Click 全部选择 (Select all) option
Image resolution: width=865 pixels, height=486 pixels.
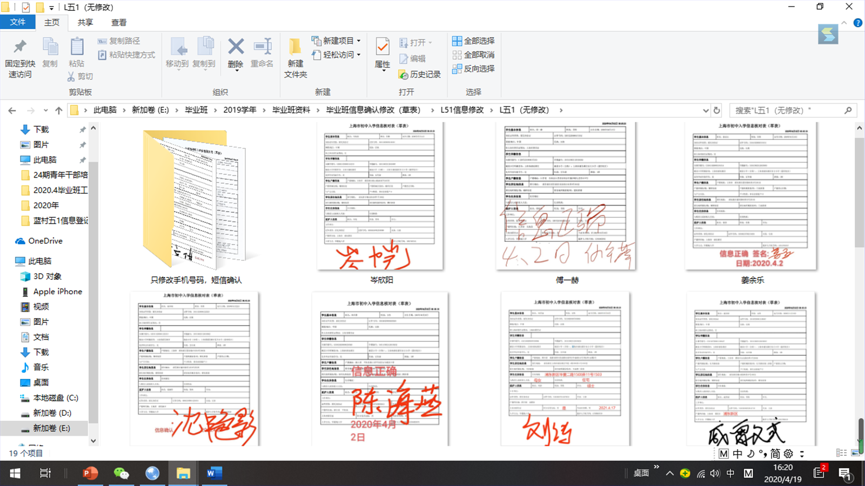473,41
